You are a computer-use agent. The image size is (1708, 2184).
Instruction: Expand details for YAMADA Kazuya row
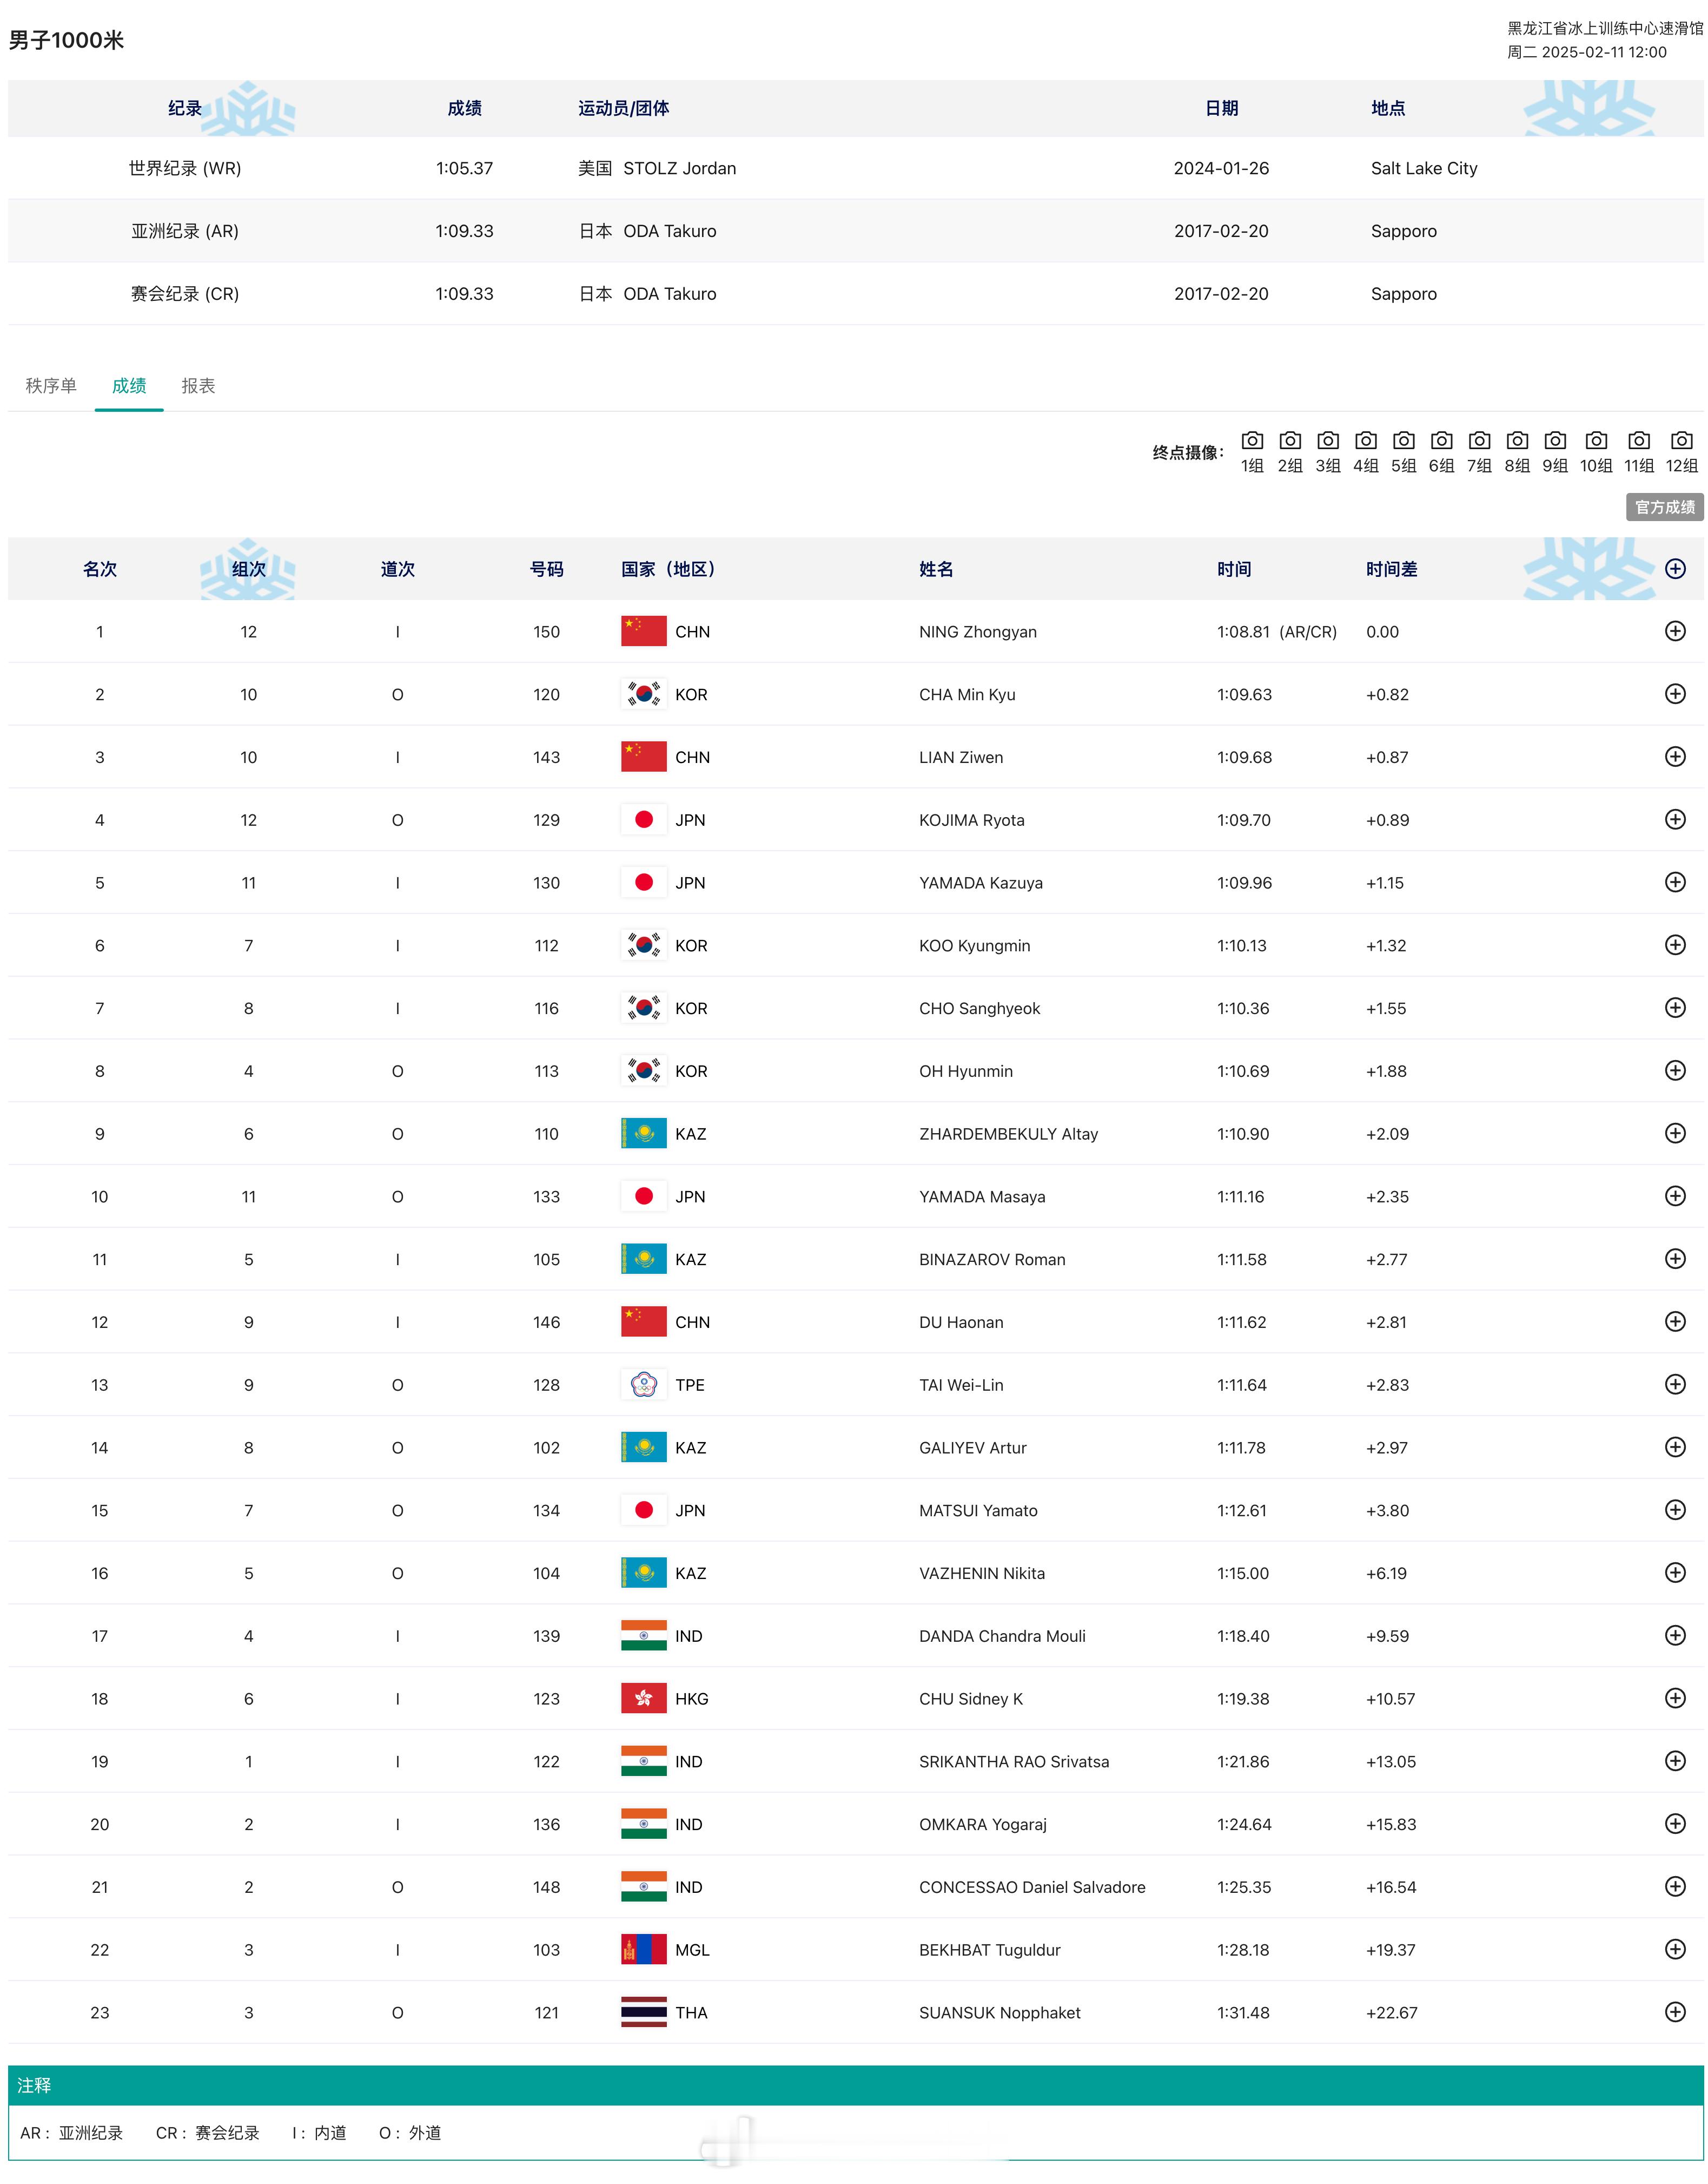pyautogui.click(x=1676, y=883)
